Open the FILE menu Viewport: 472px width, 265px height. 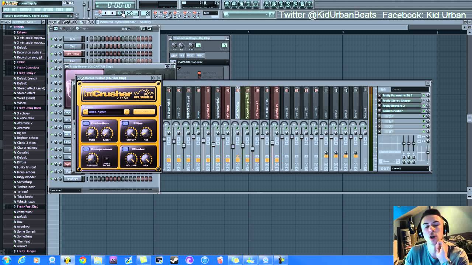[x=6, y=10]
